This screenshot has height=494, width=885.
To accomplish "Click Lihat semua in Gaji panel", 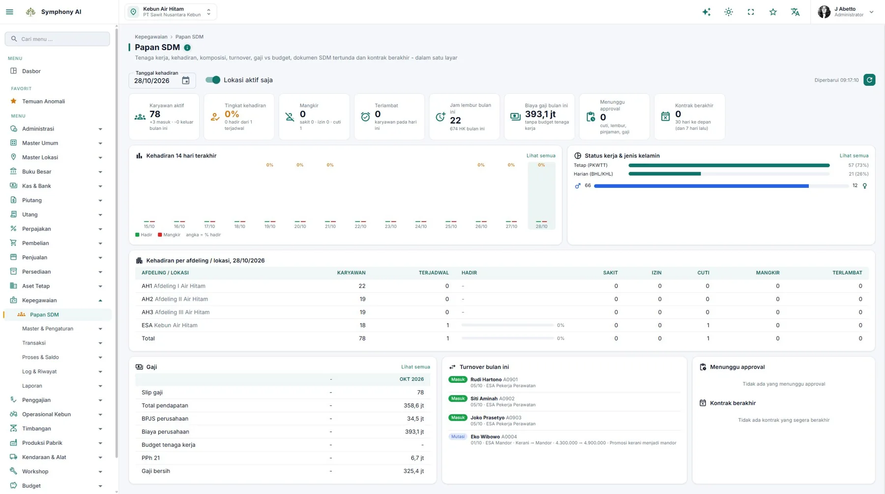I will (x=415, y=367).
